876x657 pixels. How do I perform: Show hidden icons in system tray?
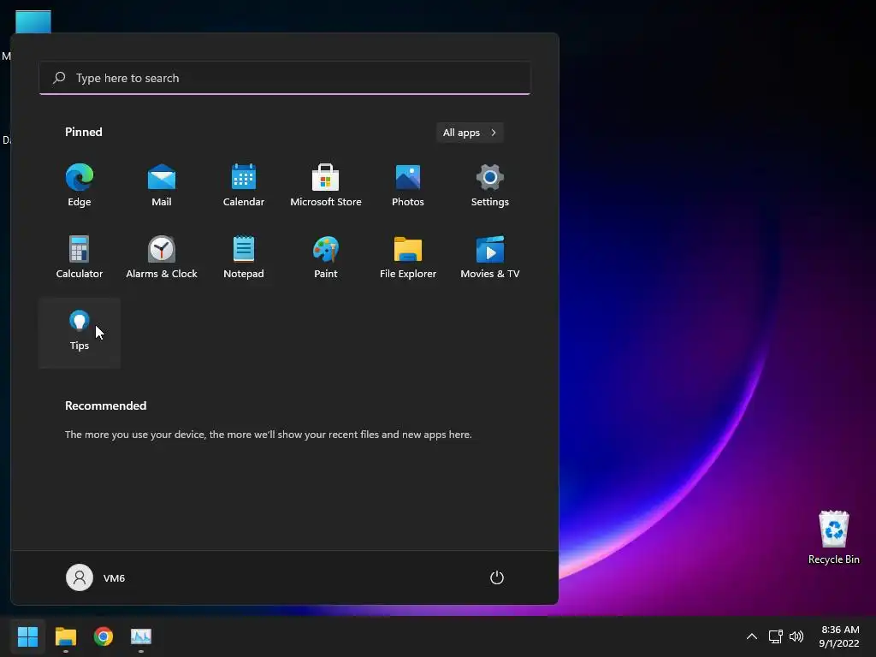pyautogui.click(x=752, y=636)
